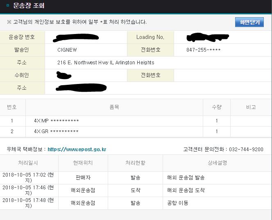Click the 운송장 번호 label cell
This screenshot has height=220, width=272.
pos(22,37)
